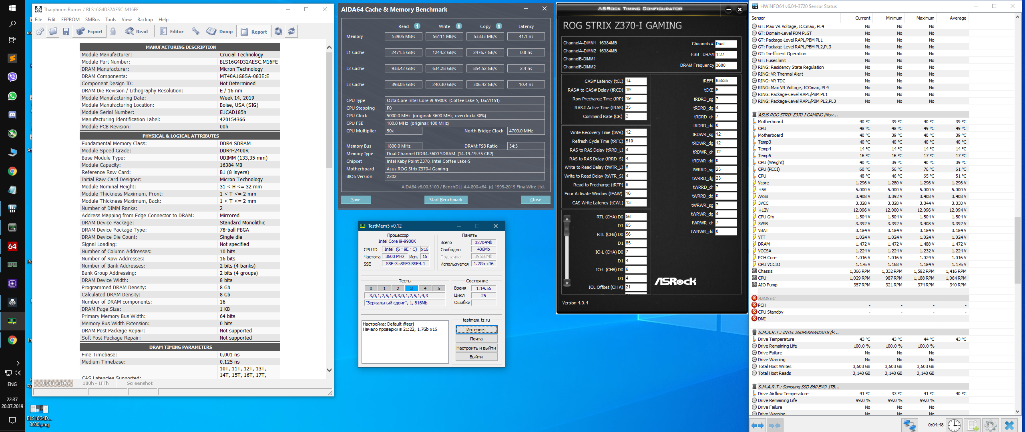This screenshot has width=1025, height=432.
Task: Click the Dump toolbar button
Action: click(x=220, y=32)
